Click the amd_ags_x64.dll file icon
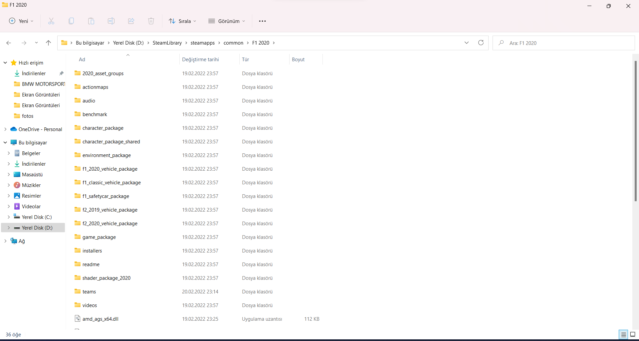 [x=78, y=319]
